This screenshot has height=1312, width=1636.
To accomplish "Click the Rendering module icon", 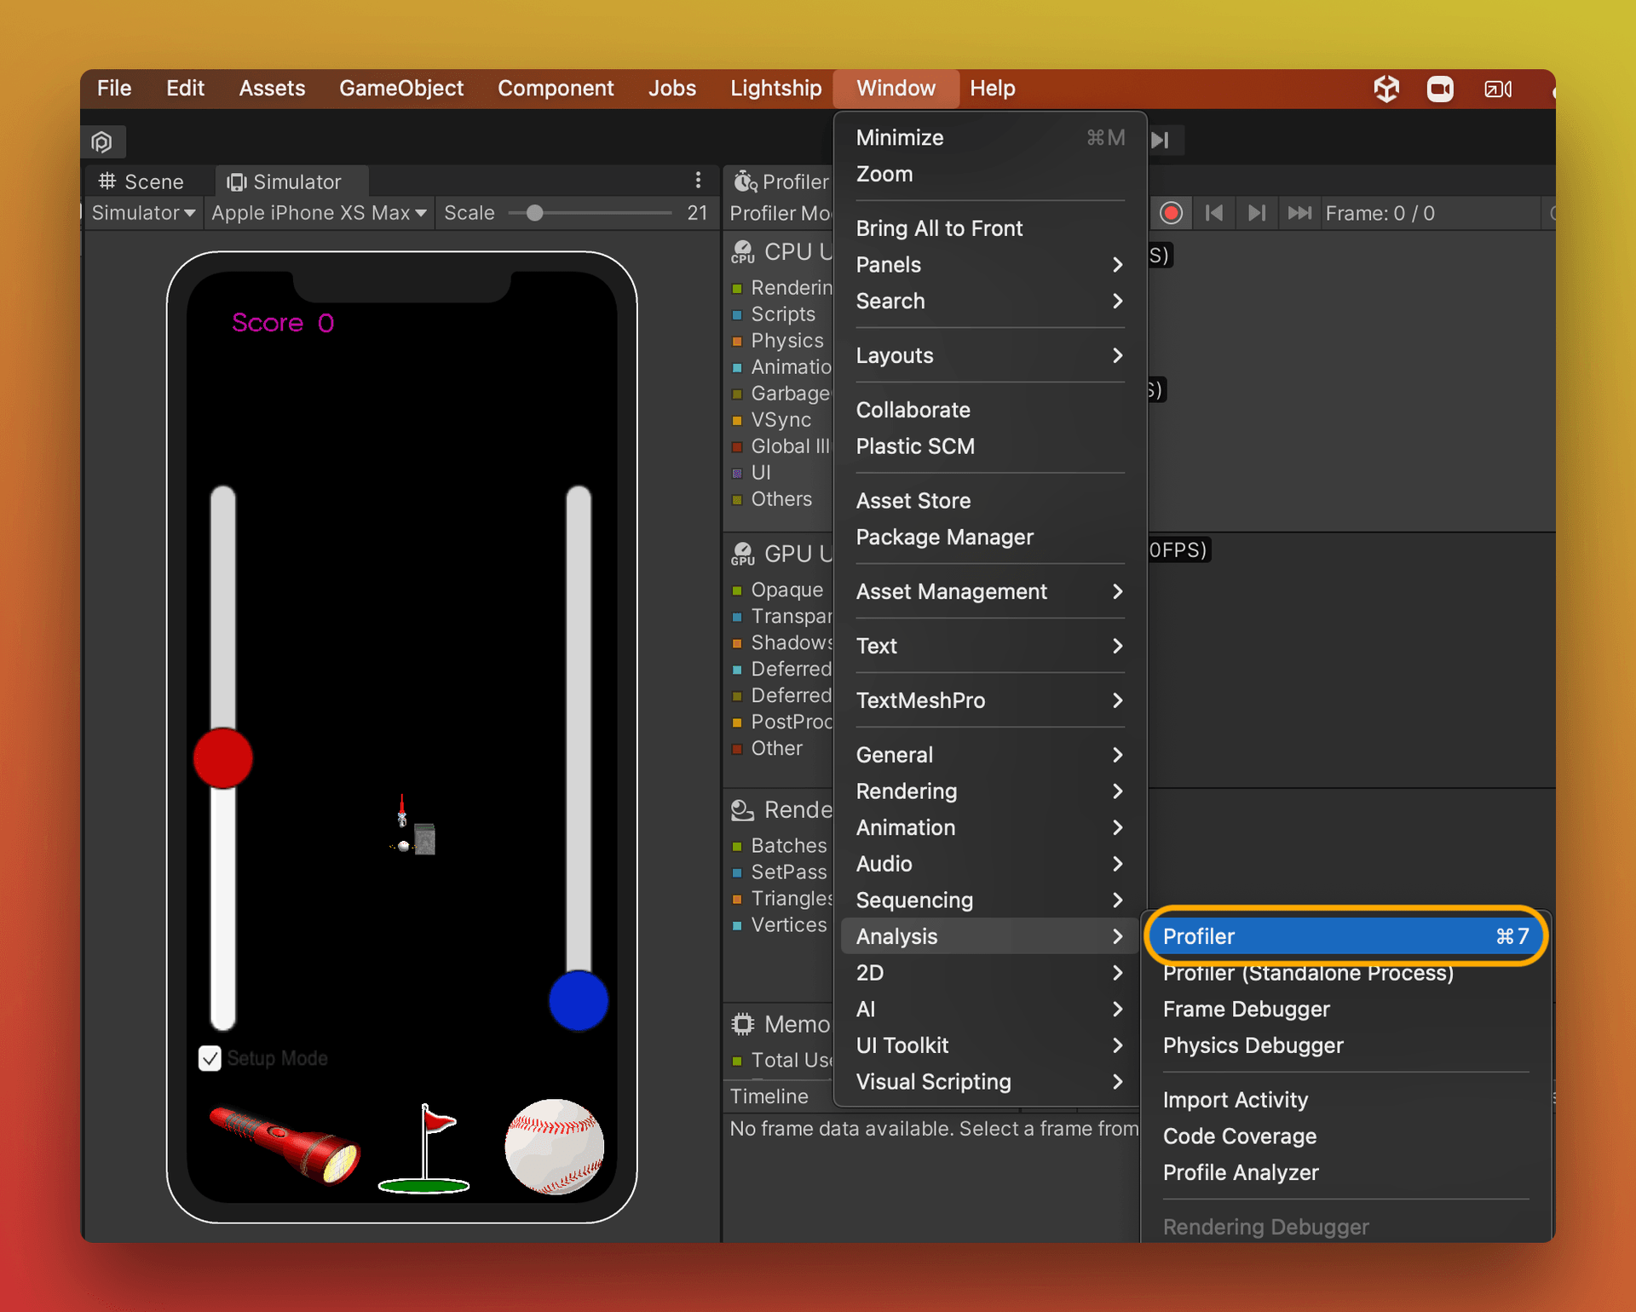I will 740,810.
